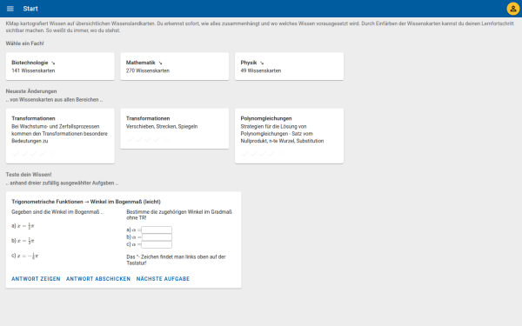Click NÄCHSTE AUFGABE

point(163,279)
